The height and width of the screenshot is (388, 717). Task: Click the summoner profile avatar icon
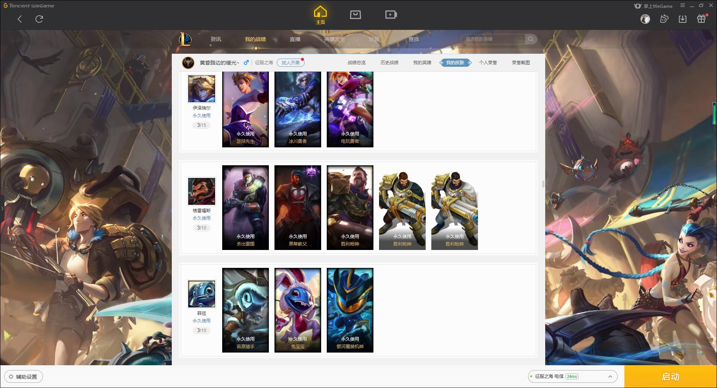pos(188,63)
